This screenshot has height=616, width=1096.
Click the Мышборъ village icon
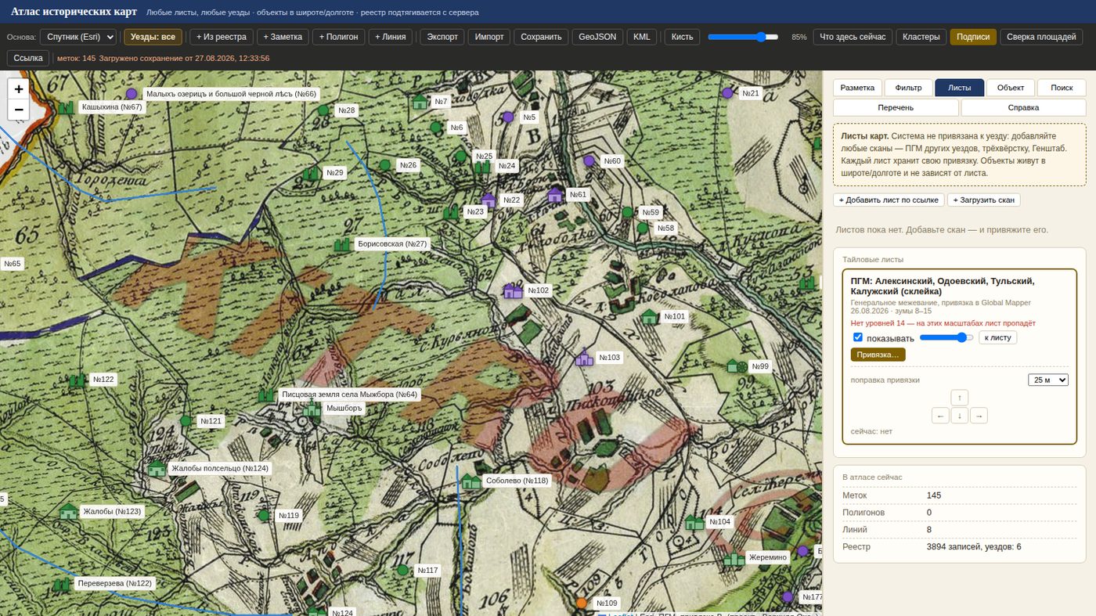point(312,408)
